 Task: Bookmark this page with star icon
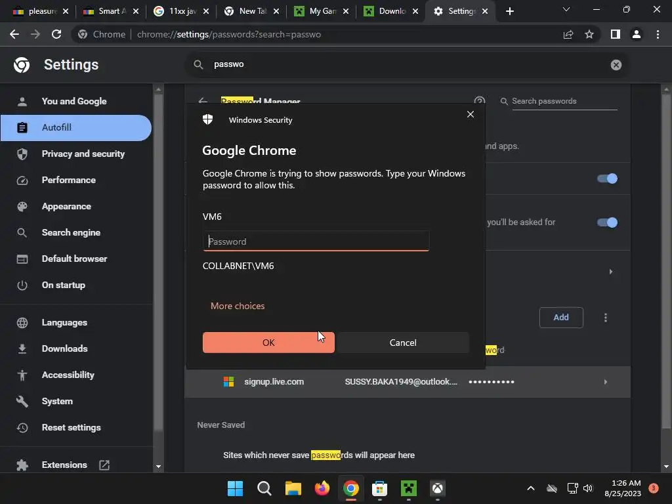point(589,34)
